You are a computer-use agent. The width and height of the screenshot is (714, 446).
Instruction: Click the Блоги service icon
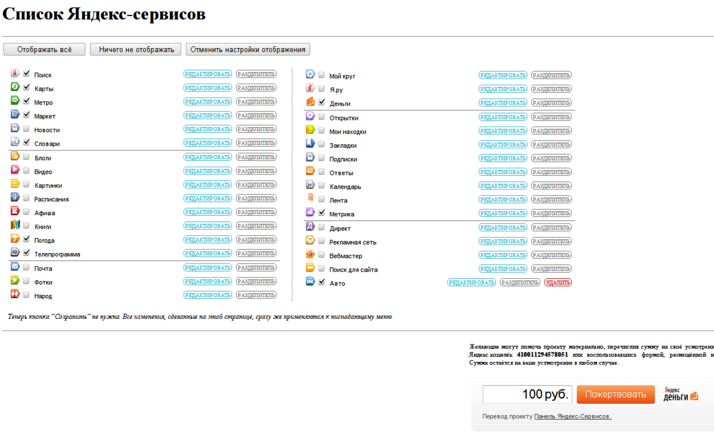pos(15,156)
